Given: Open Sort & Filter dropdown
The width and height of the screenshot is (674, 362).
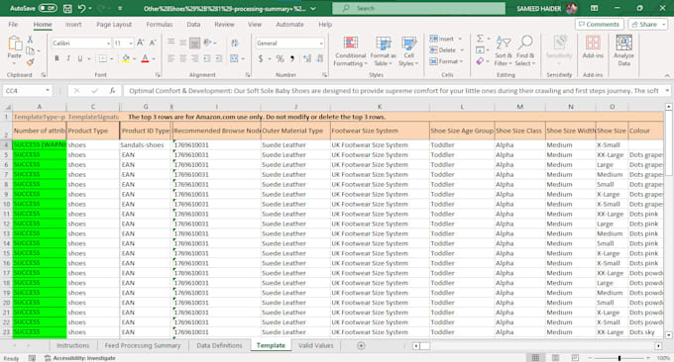Looking at the screenshot, I should [x=503, y=51].
